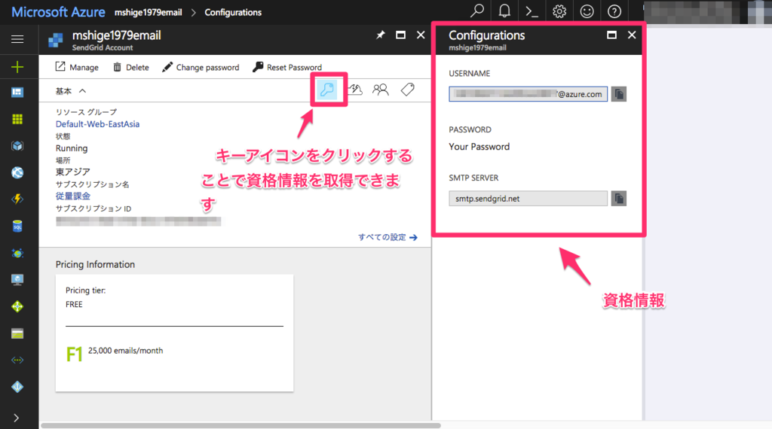
Task: Open the Default-Web-EastAsia resource group link
Action: (97, 124)
